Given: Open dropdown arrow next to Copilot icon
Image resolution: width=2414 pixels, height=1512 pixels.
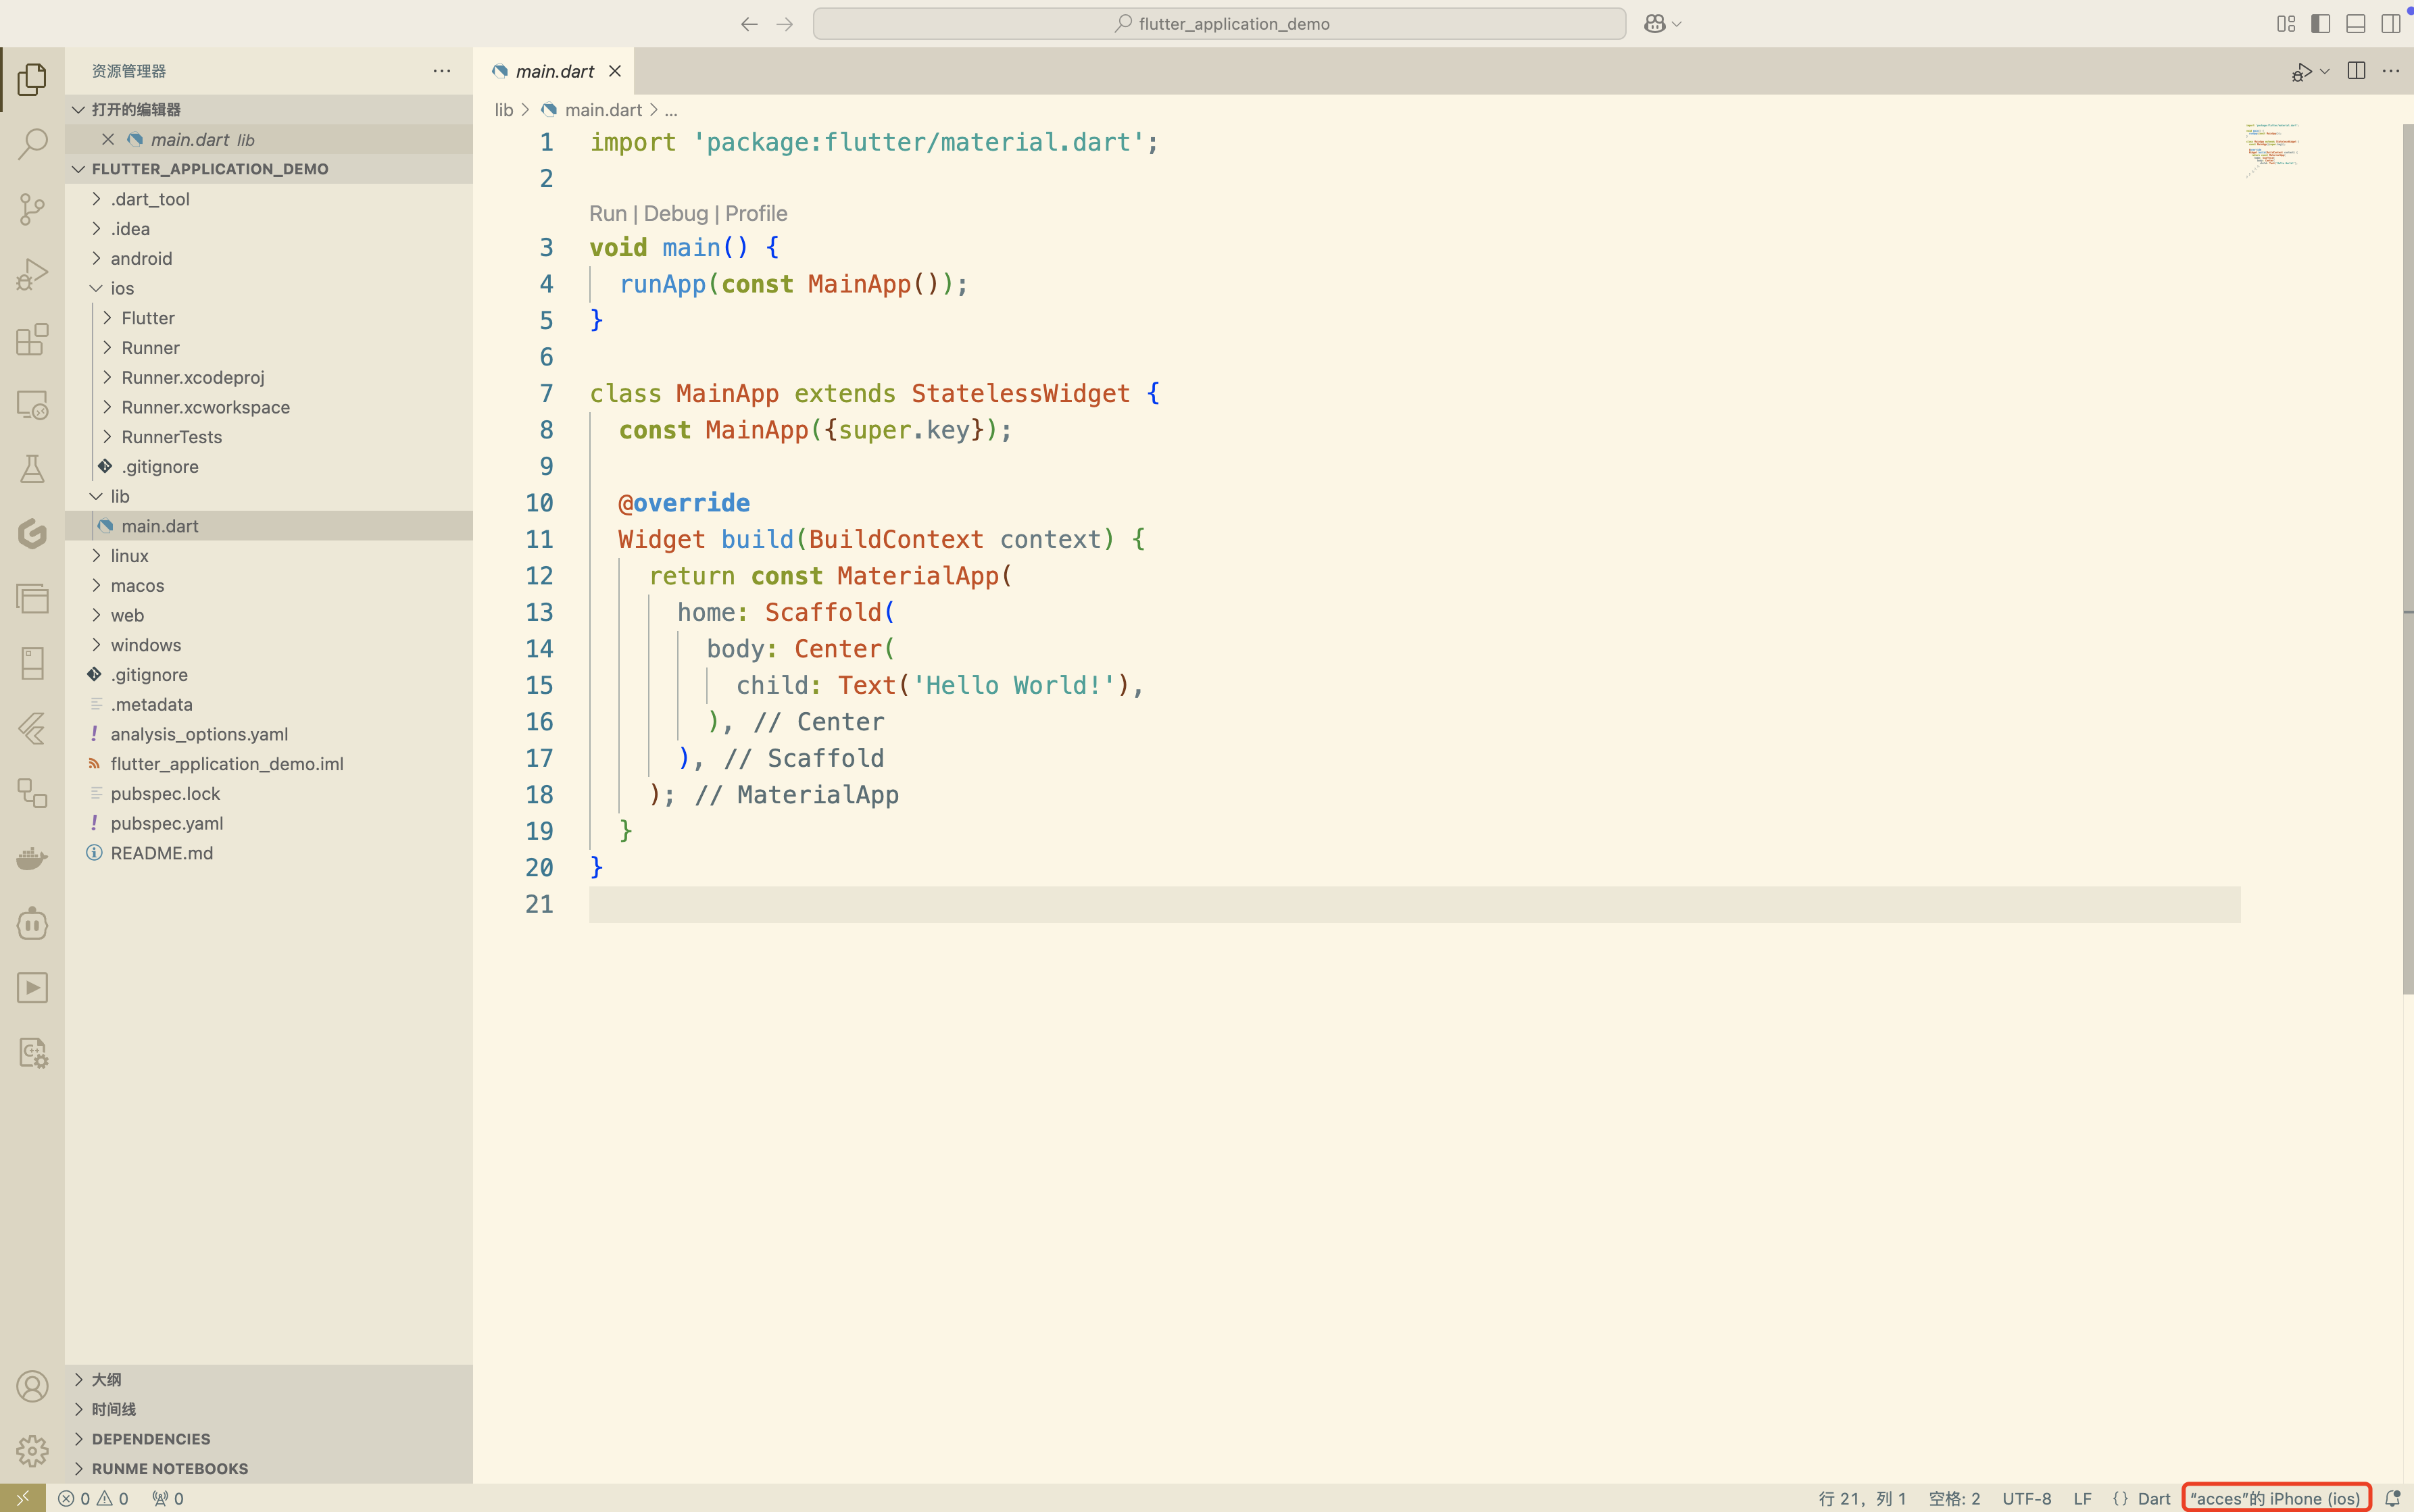Looking at the screenshot, I should (x=1677, y=24).
